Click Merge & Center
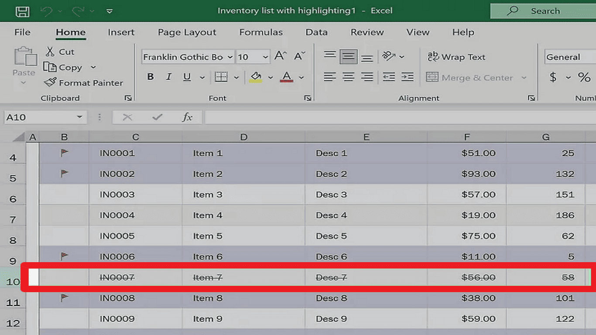This screenshot has height=335, width=596. coord(469,78)
